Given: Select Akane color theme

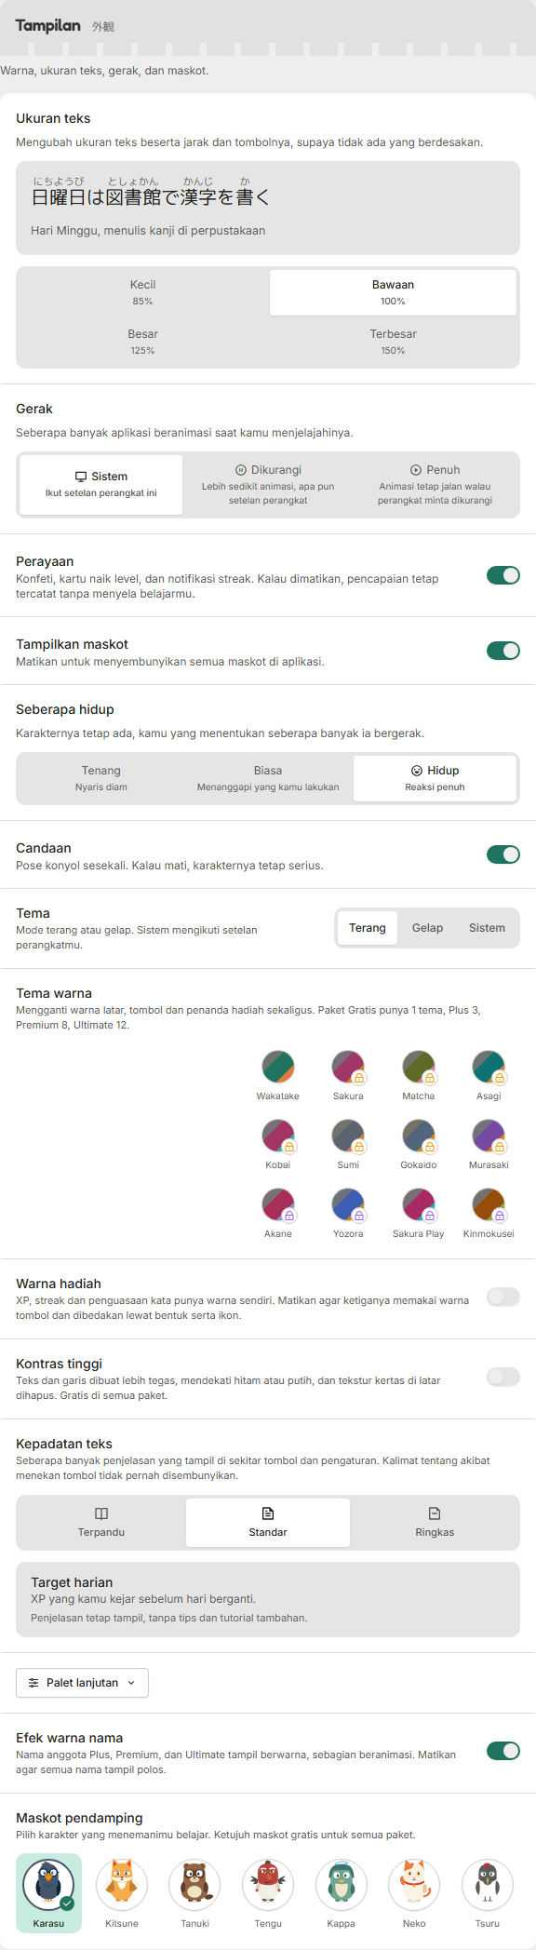Looking at the screenshot, I should (x=278, y=1213).
